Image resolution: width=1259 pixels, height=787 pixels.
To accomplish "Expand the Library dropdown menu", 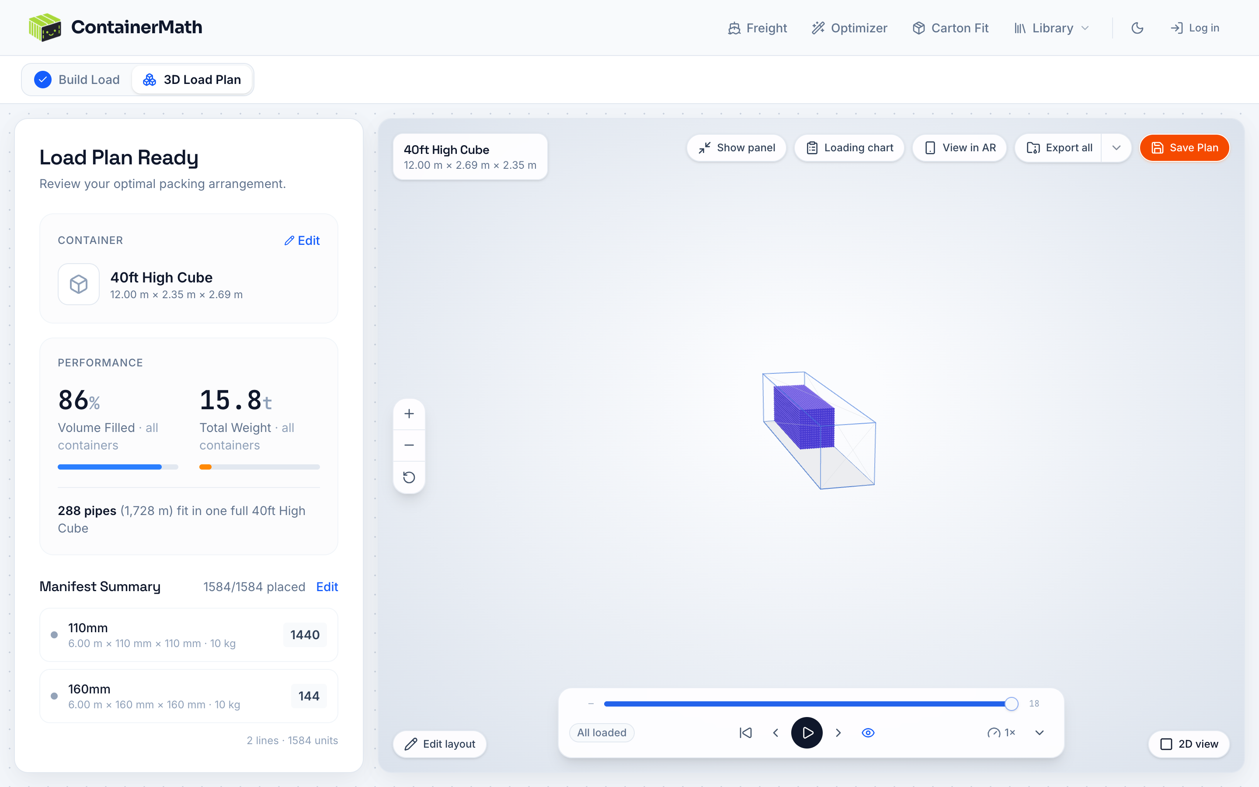I will [1051, 28].
